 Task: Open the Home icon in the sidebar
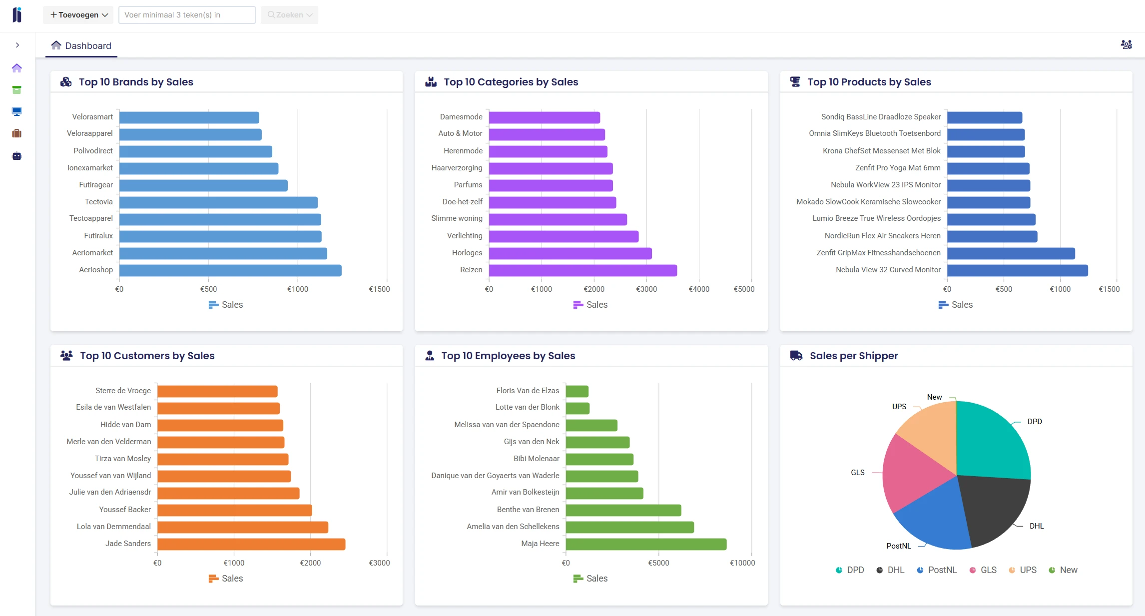(17, 68)
